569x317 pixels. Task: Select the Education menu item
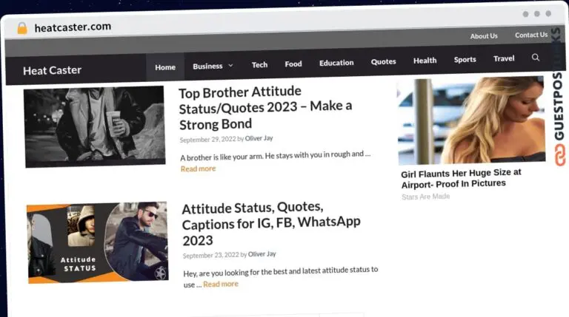pos(336,63)
